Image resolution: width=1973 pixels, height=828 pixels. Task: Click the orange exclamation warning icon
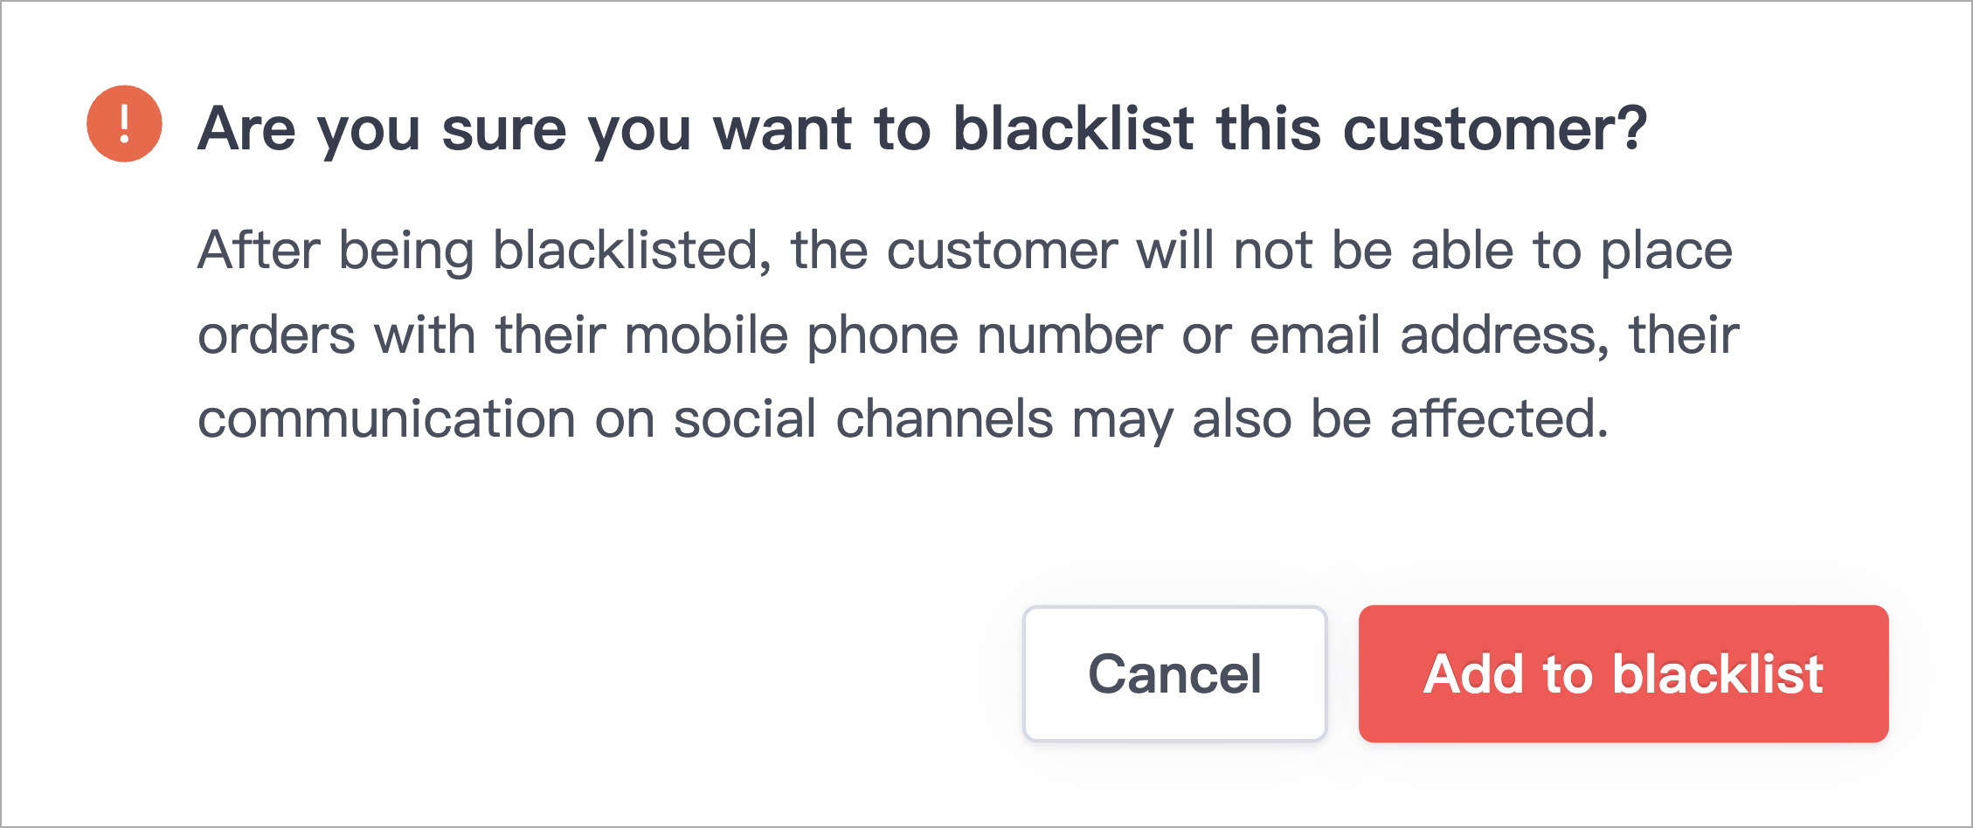[x=124, y=124]
